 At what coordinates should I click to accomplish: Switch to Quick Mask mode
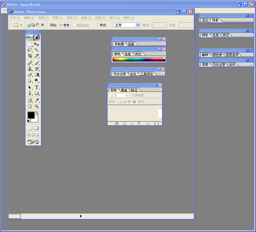pyautogui.click(x=36, y=128)
